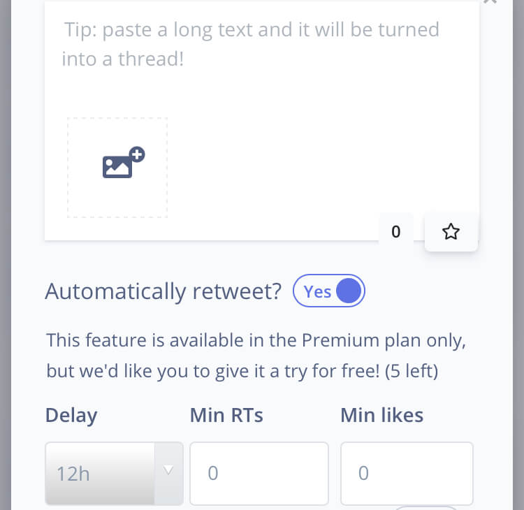Screen dimensions: 524x510
Task: Click the add image icon
Action: (123, 163)
